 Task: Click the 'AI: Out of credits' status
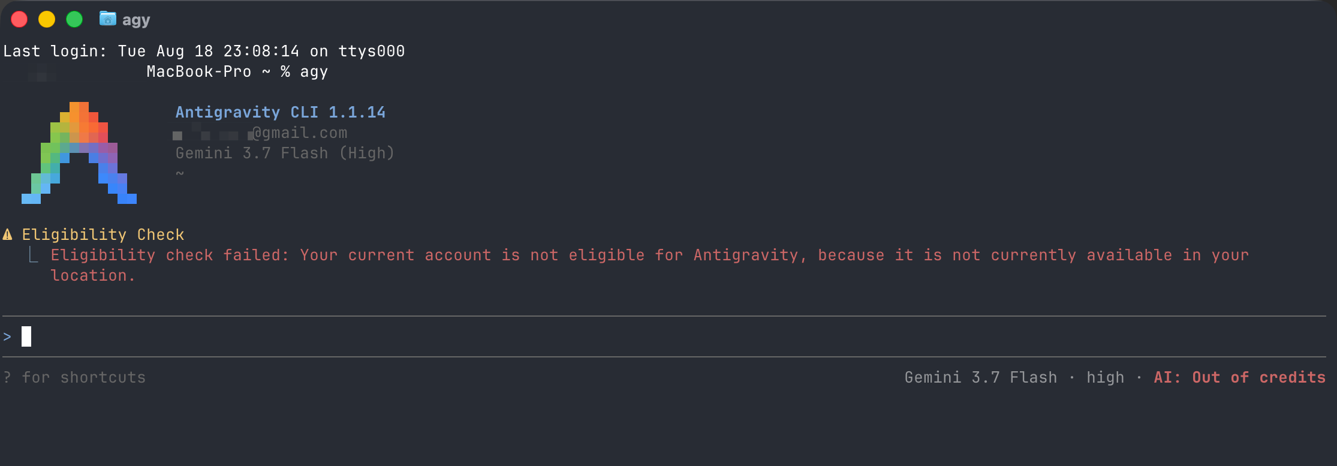pos(1239,377)
